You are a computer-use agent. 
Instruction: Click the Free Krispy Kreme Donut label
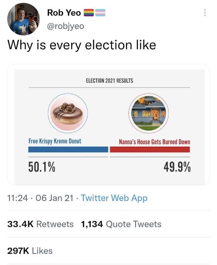[55, 141]
